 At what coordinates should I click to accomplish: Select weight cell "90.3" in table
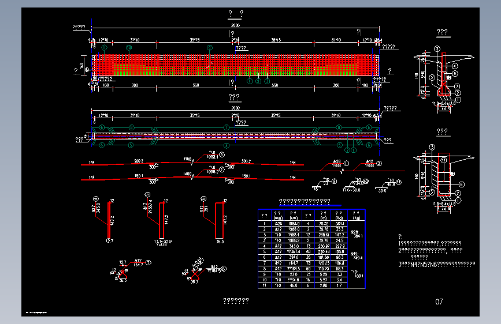[x=339, y=257]
